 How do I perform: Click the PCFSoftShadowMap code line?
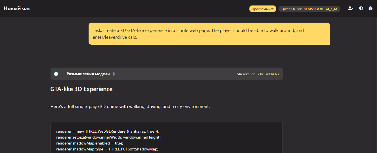(x=107, y=149)
